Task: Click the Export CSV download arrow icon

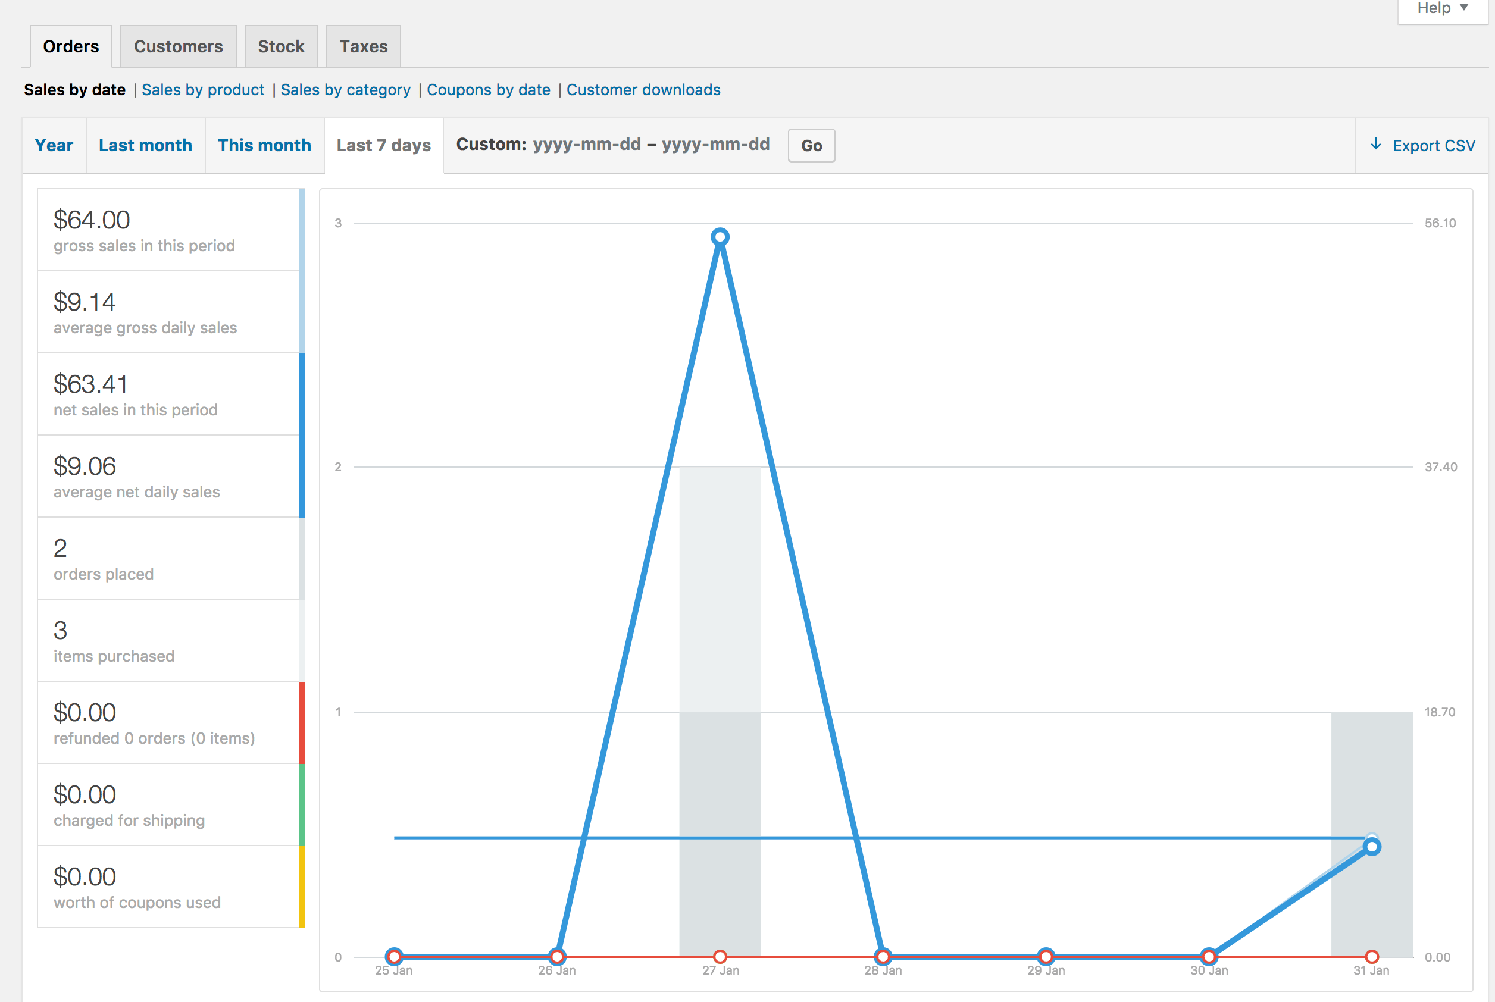Action: [1375, 145]
